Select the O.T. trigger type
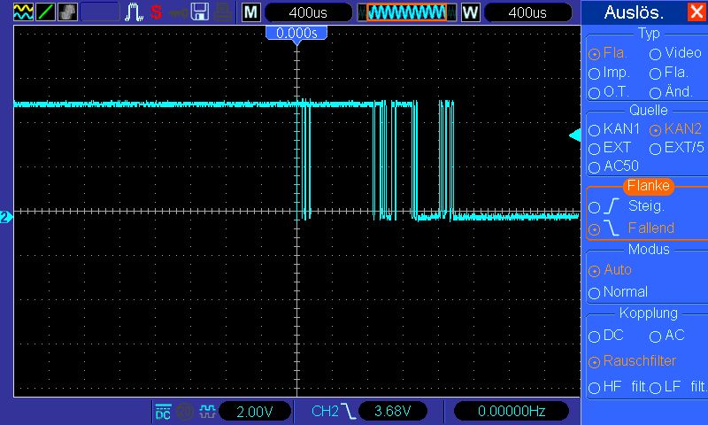Image resolution: width=708 pixels, height=425 pixels. click(609, 92)
